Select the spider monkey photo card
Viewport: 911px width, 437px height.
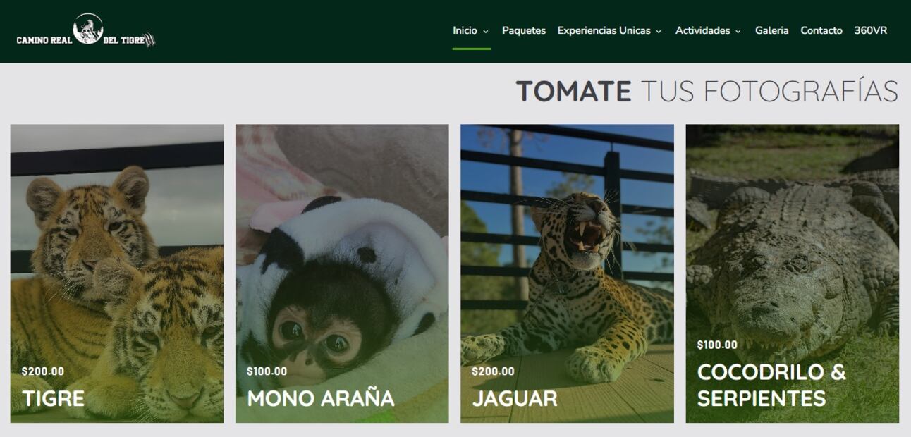[x=342, y=273]
